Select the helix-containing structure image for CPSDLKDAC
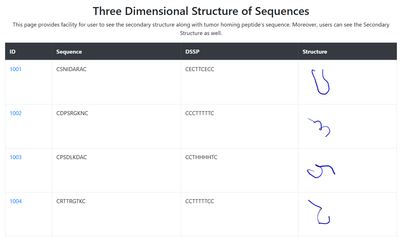Viewport: 402px width, 237px height. pyautogui.click(x=321, y=171)
